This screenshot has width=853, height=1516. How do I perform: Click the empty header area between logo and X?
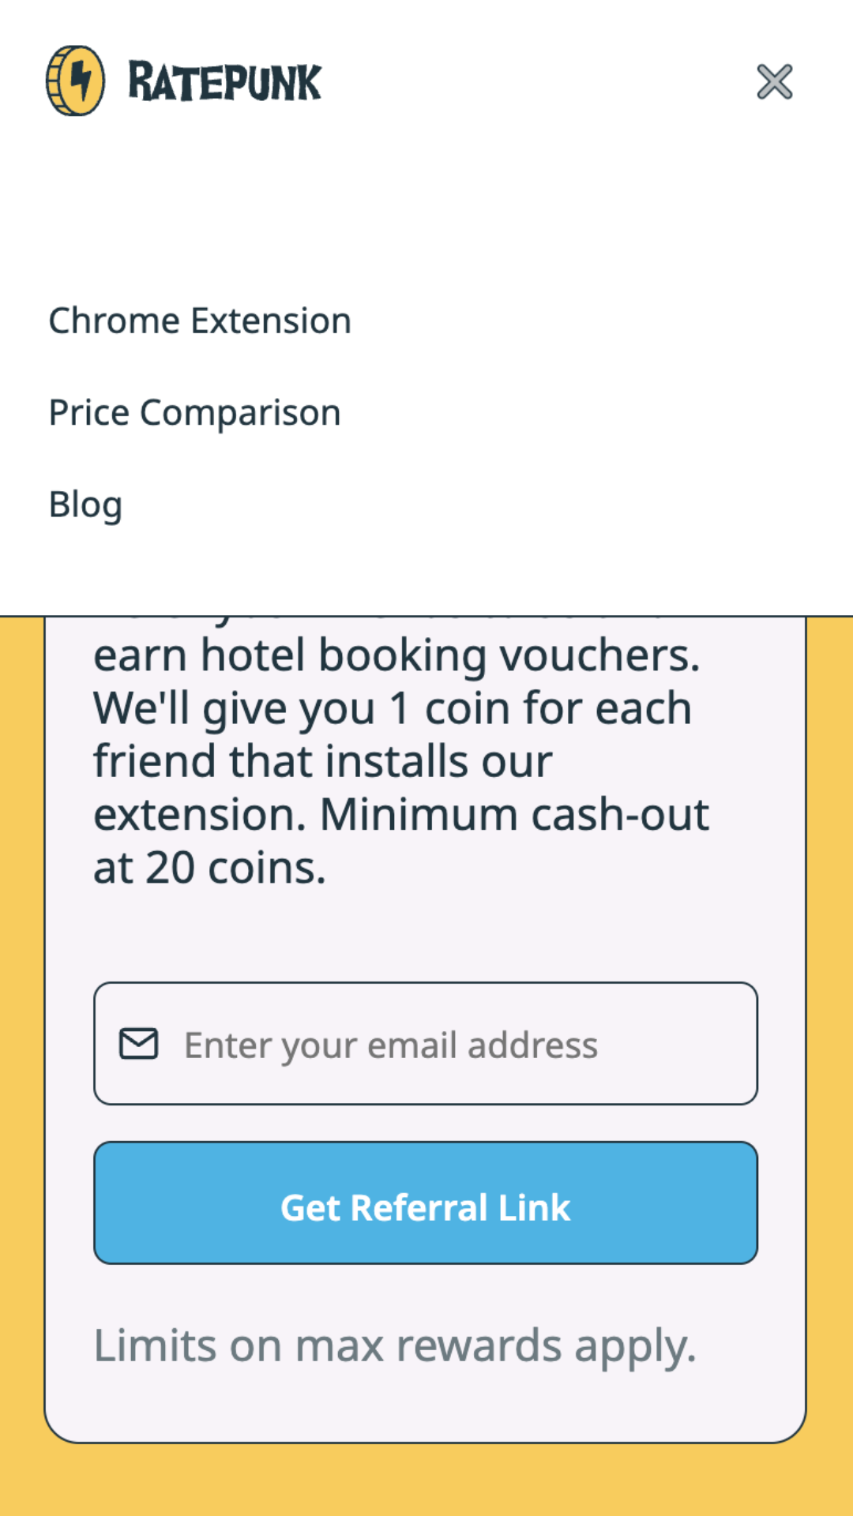click(537, 81)
